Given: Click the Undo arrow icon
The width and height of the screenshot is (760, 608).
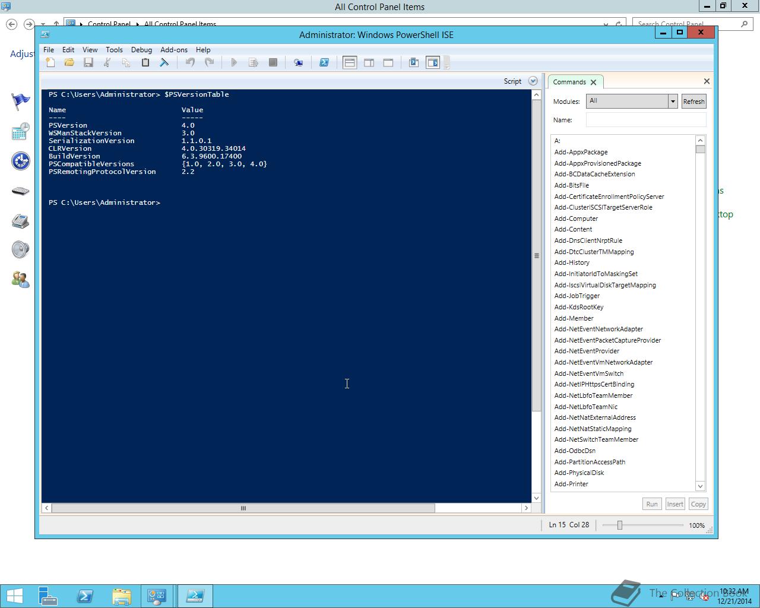Looking at the screenshot, I should 190,62.
